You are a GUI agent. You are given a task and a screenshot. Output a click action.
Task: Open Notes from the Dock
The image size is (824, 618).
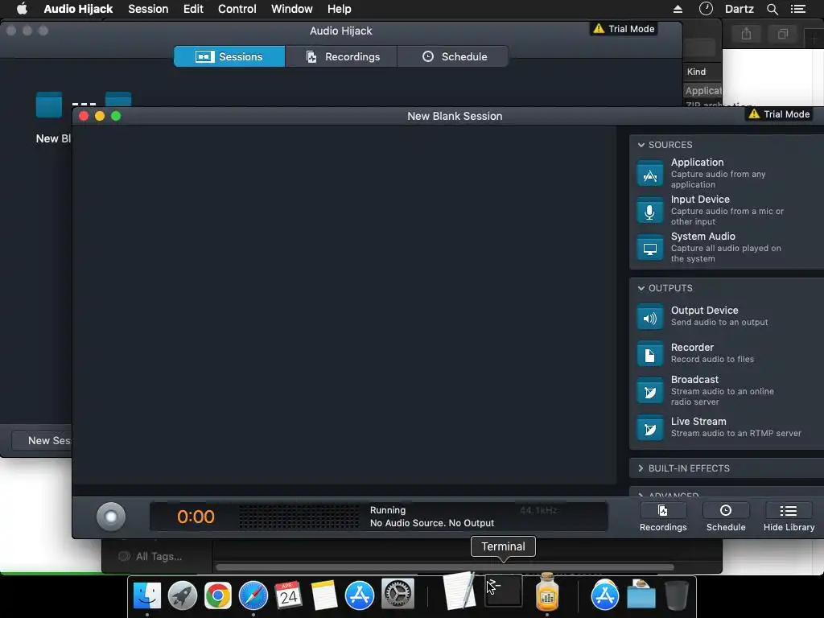click(323, 595)
